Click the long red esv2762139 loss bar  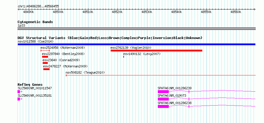pos(156,51)
